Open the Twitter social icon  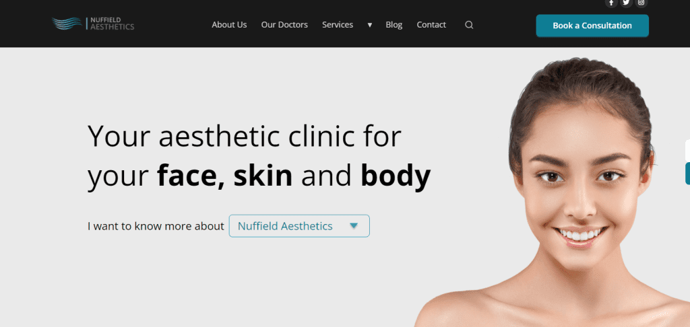(x=626, y=3)
